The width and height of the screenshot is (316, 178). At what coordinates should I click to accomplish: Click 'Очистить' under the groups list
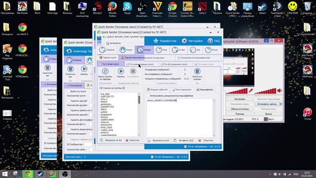132,140
